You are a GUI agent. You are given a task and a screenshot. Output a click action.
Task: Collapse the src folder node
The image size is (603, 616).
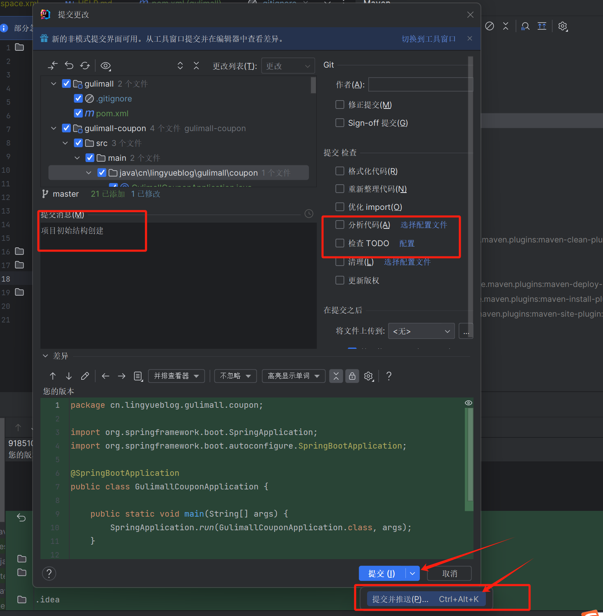click(65, 143)
